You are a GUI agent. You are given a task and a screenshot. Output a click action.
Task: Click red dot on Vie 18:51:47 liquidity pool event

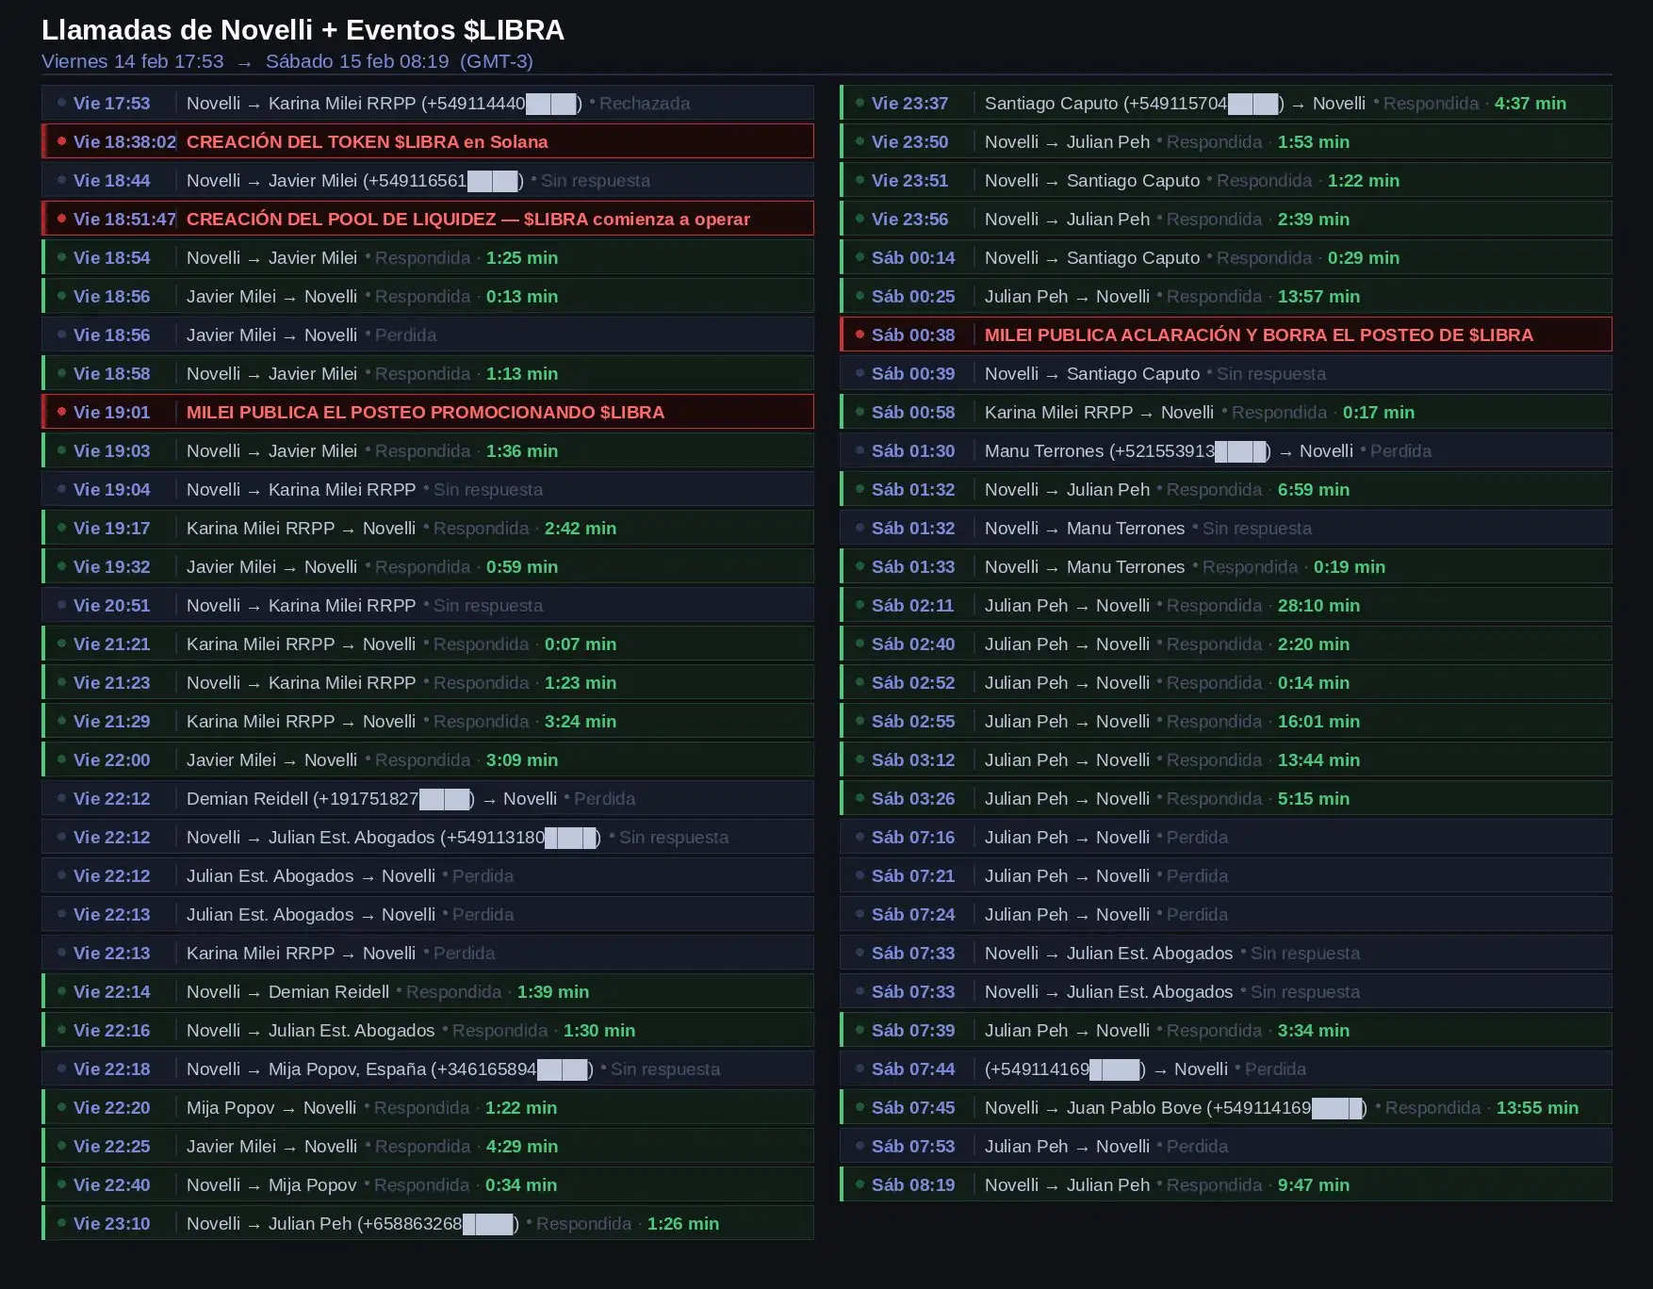61,219
